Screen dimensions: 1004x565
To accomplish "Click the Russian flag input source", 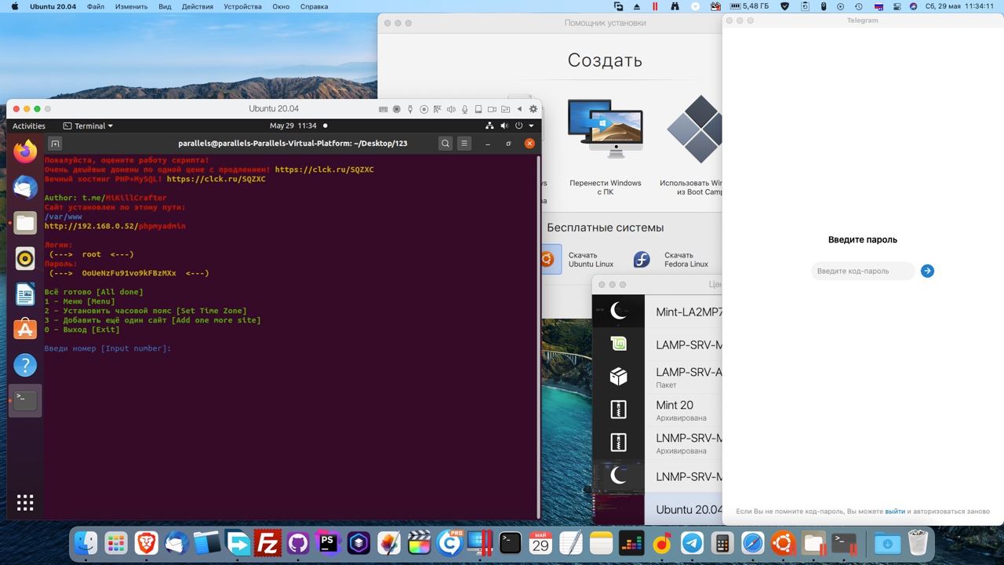I will click(879, 6).
